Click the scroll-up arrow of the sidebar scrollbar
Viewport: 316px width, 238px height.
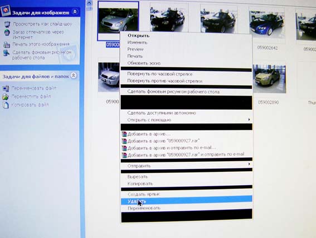tap(89, 3)
